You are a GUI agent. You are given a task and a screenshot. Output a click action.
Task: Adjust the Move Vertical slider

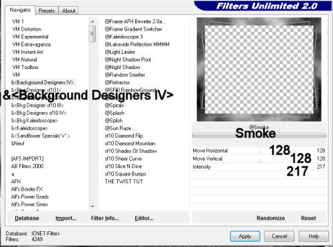tap(259, 159)
